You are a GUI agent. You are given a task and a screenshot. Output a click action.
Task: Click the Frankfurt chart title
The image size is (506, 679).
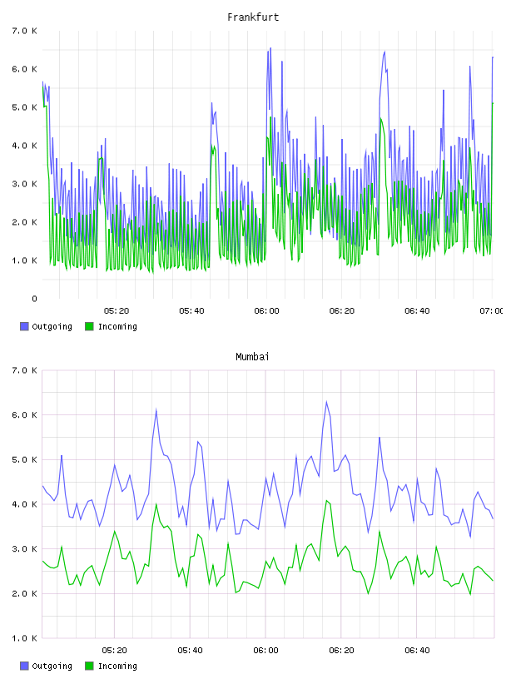pyautogui.click(x=253, y=17)
